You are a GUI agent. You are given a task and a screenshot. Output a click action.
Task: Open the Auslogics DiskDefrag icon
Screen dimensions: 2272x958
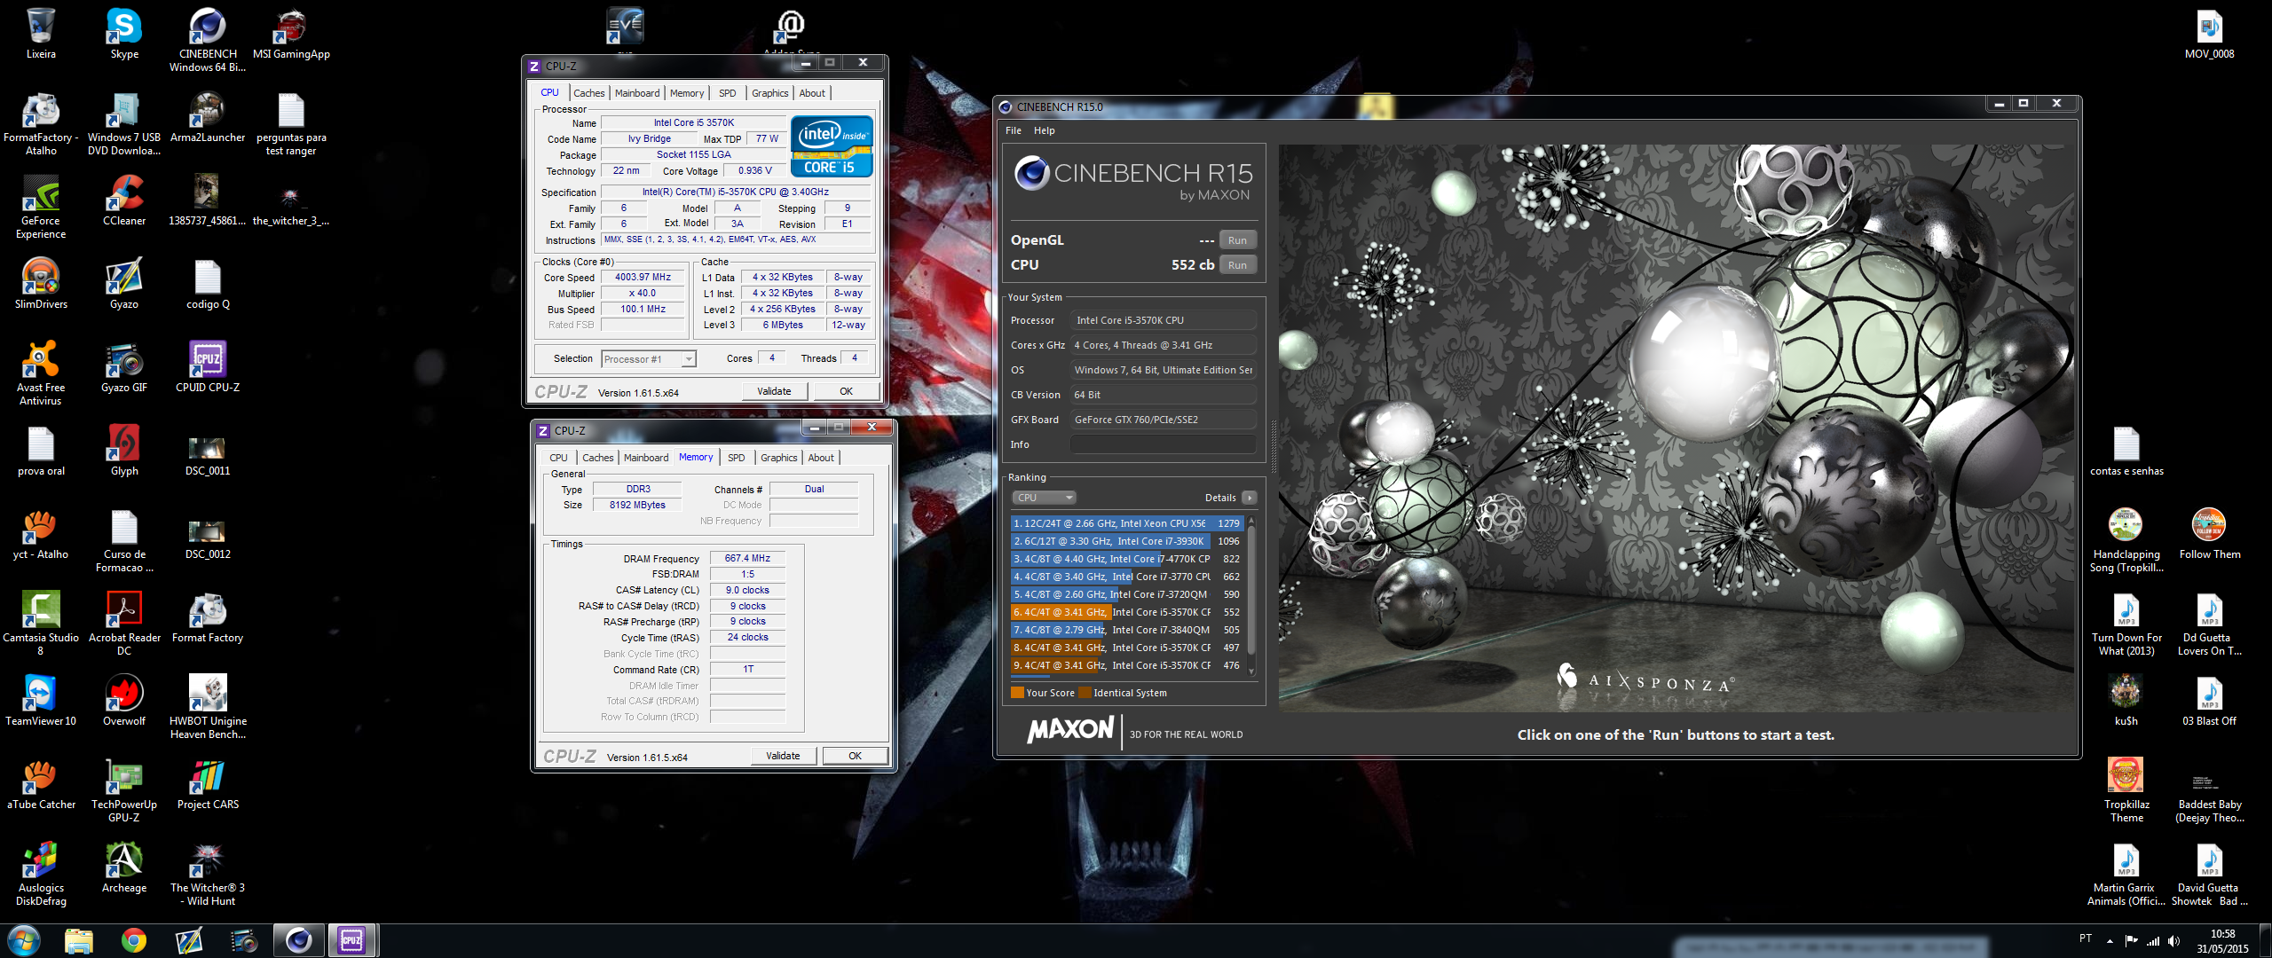pyautogui.click(x=41, y=874)
